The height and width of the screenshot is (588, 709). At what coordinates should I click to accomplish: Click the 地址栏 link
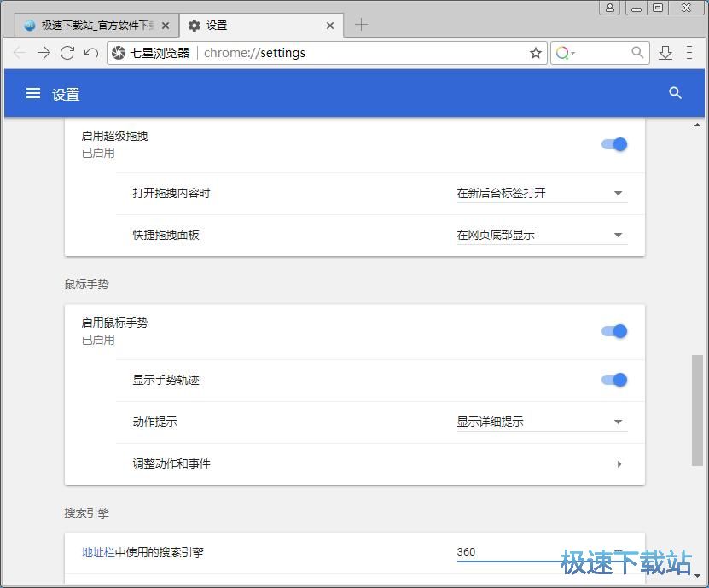coord(98,552)
